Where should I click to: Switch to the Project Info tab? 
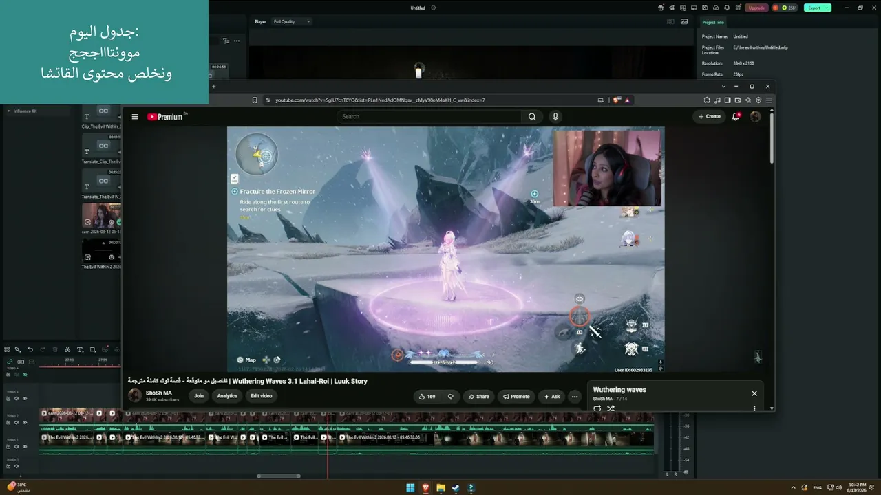713,22
